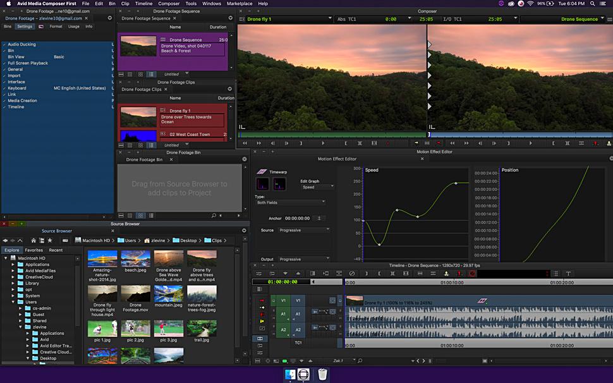Viewport: 613px width, 383px height.
Task: Click the source monitor position bar
Action: point(332,135)
